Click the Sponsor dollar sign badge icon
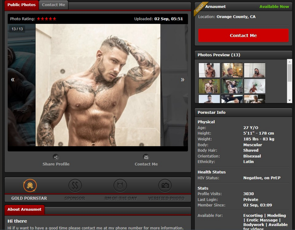Screen dimensions: 295x230 click(x=75, y=186)
